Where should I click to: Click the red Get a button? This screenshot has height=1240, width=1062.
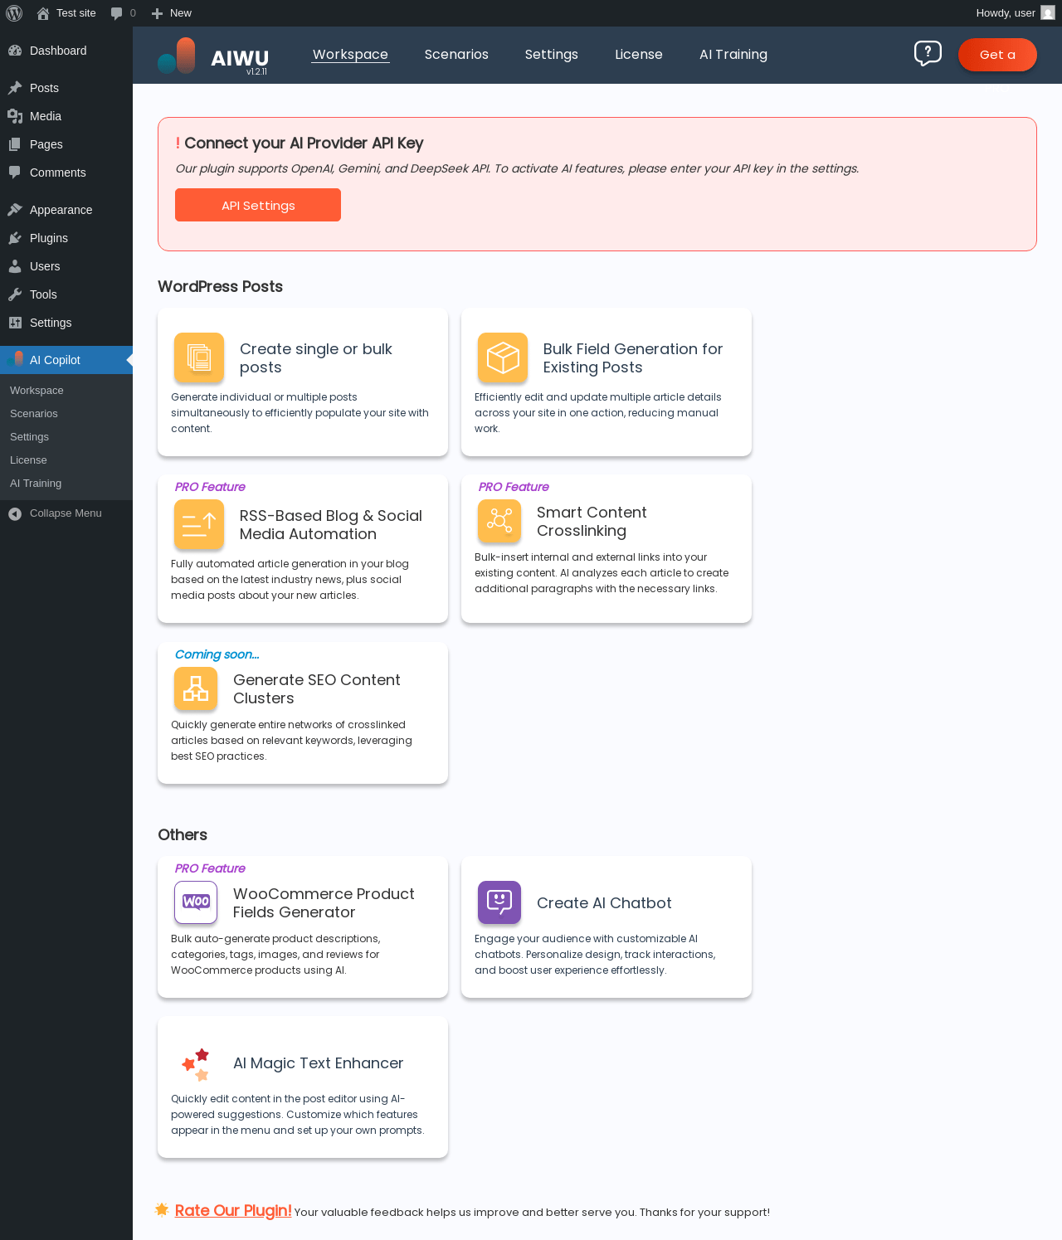coord(997,55)
